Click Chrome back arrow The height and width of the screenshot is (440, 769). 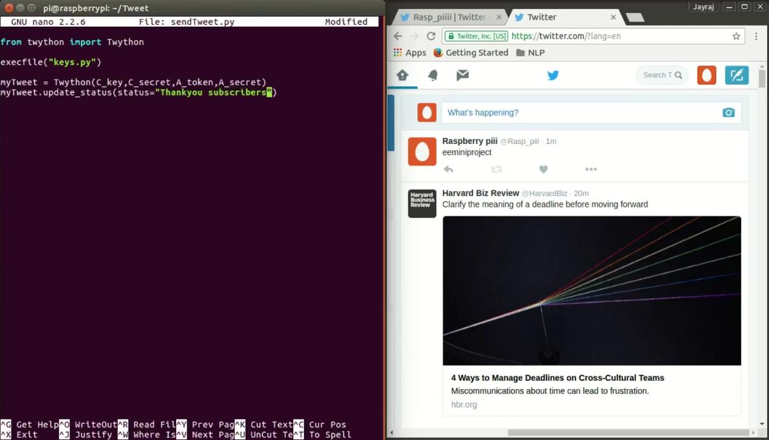[398, 36]
